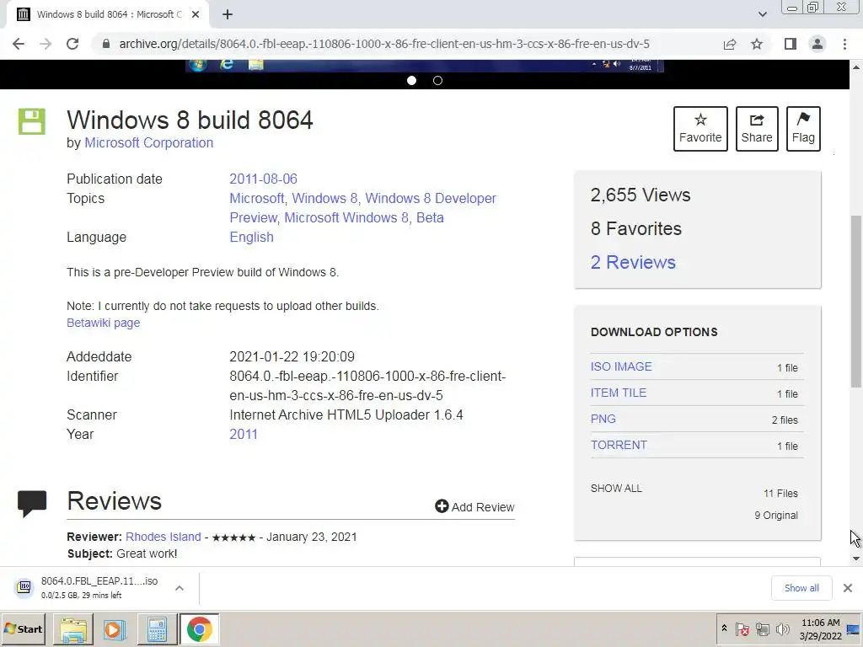
Task: Select the second carousel image dot
Action: point(437,80)
